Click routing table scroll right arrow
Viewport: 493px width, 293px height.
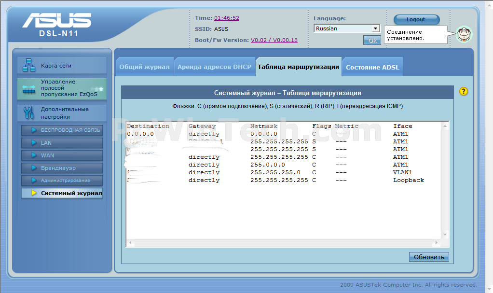(436, 243)
